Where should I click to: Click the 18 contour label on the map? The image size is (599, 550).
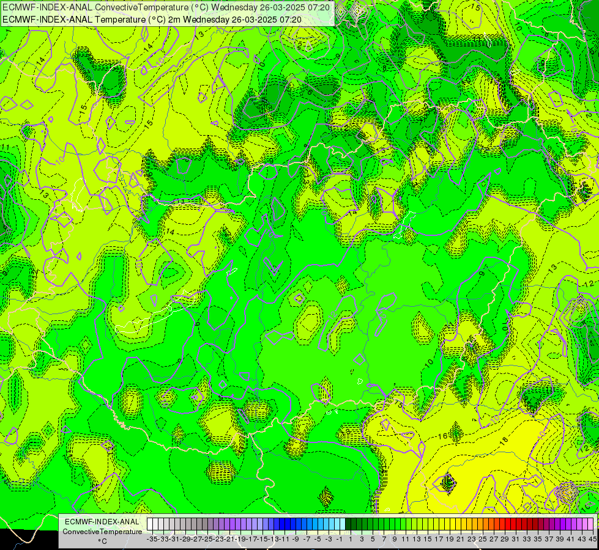(x=504, y=441)
